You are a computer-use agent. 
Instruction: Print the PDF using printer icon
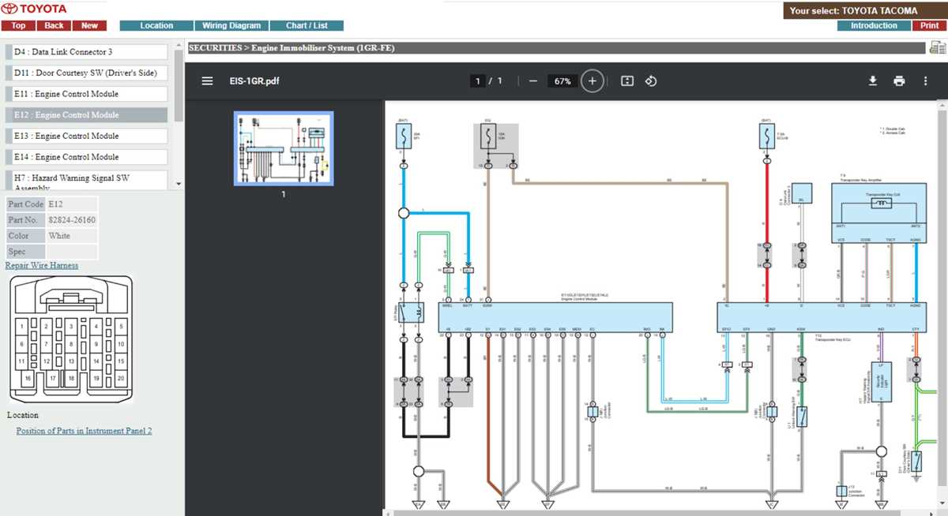(899, 80)
